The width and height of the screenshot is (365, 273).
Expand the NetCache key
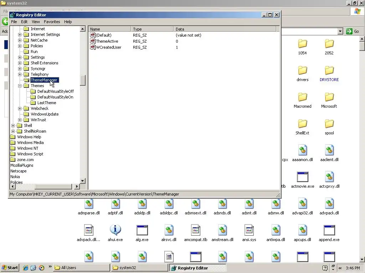20,40
